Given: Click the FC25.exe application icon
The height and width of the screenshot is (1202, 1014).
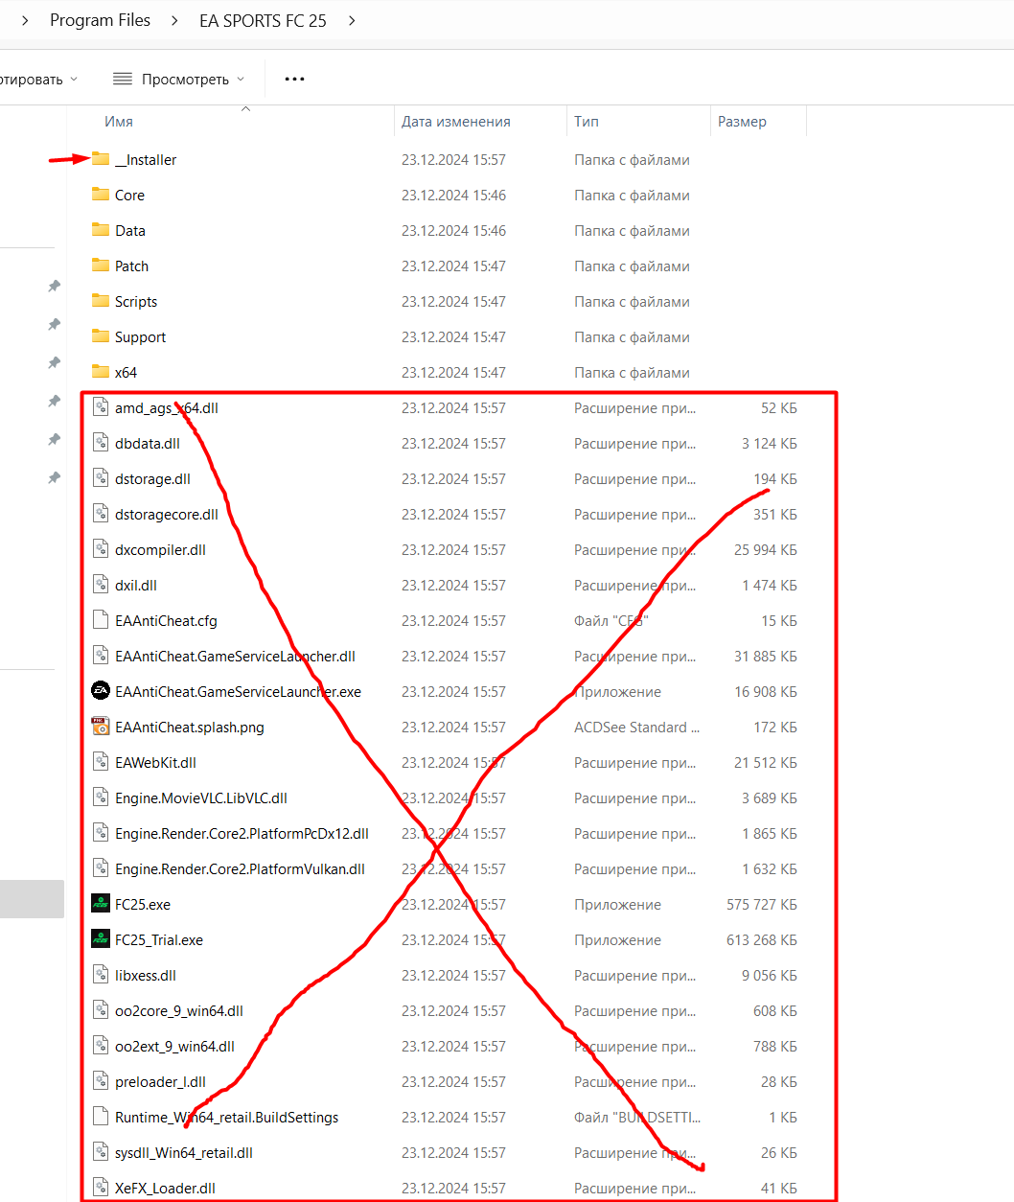Looking at the screenshot, I should click(x=101, y=904).
